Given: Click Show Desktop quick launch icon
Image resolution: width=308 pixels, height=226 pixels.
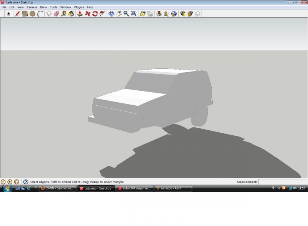Looking at the screenshot, I should point(17,189).
